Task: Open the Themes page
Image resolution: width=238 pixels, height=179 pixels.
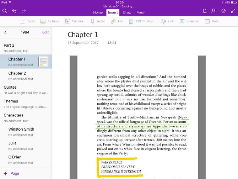Action: (26, 104)
